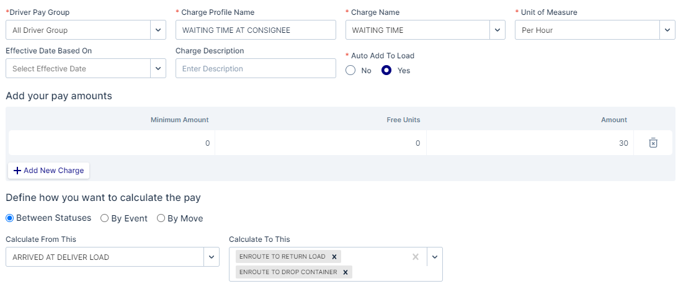This screenshot has height=294, width=691.
Task: Select No for Auto Add To Load
Action: (x=351, y=71)
